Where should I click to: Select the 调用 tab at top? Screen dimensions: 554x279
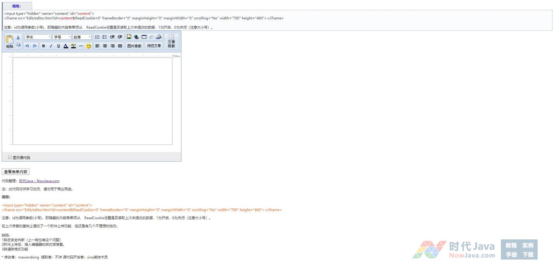(17, 6)
